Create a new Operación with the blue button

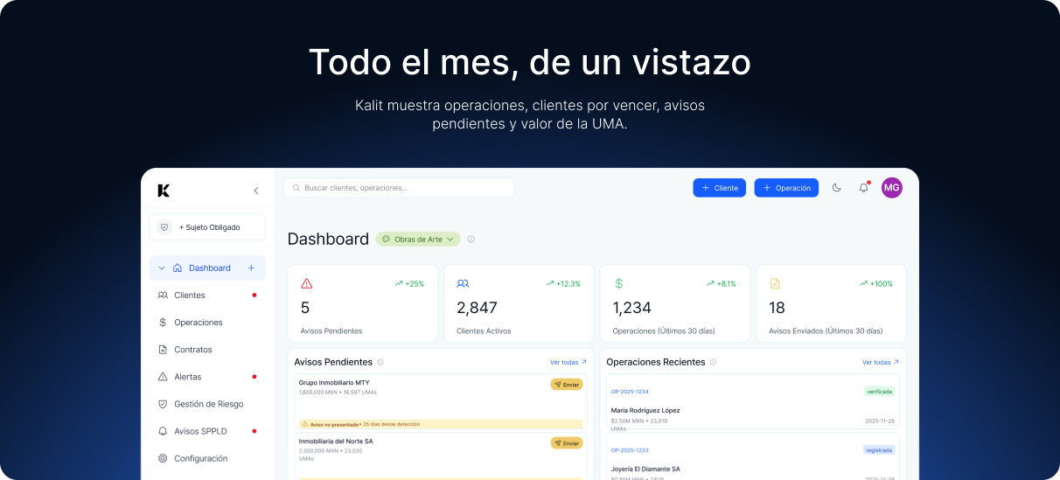click(x=786, y=188)
